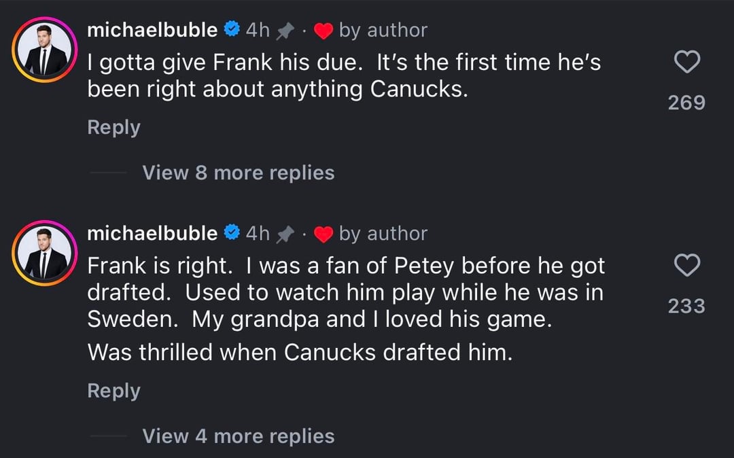Like the second comment with its heart outline icon

pyautogui.click(x=687, y=265)
